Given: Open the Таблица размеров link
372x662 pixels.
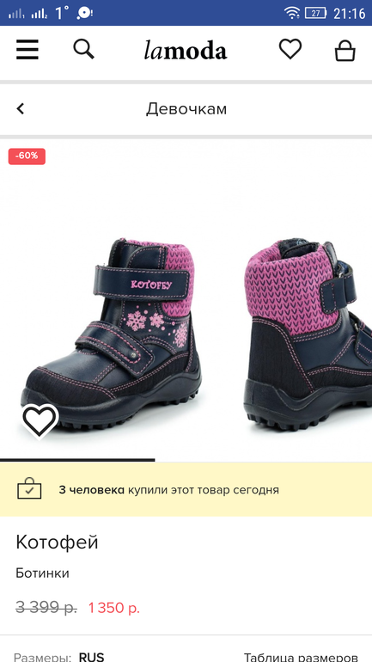Looking at the screenshot, I should (x=302, y=657).
